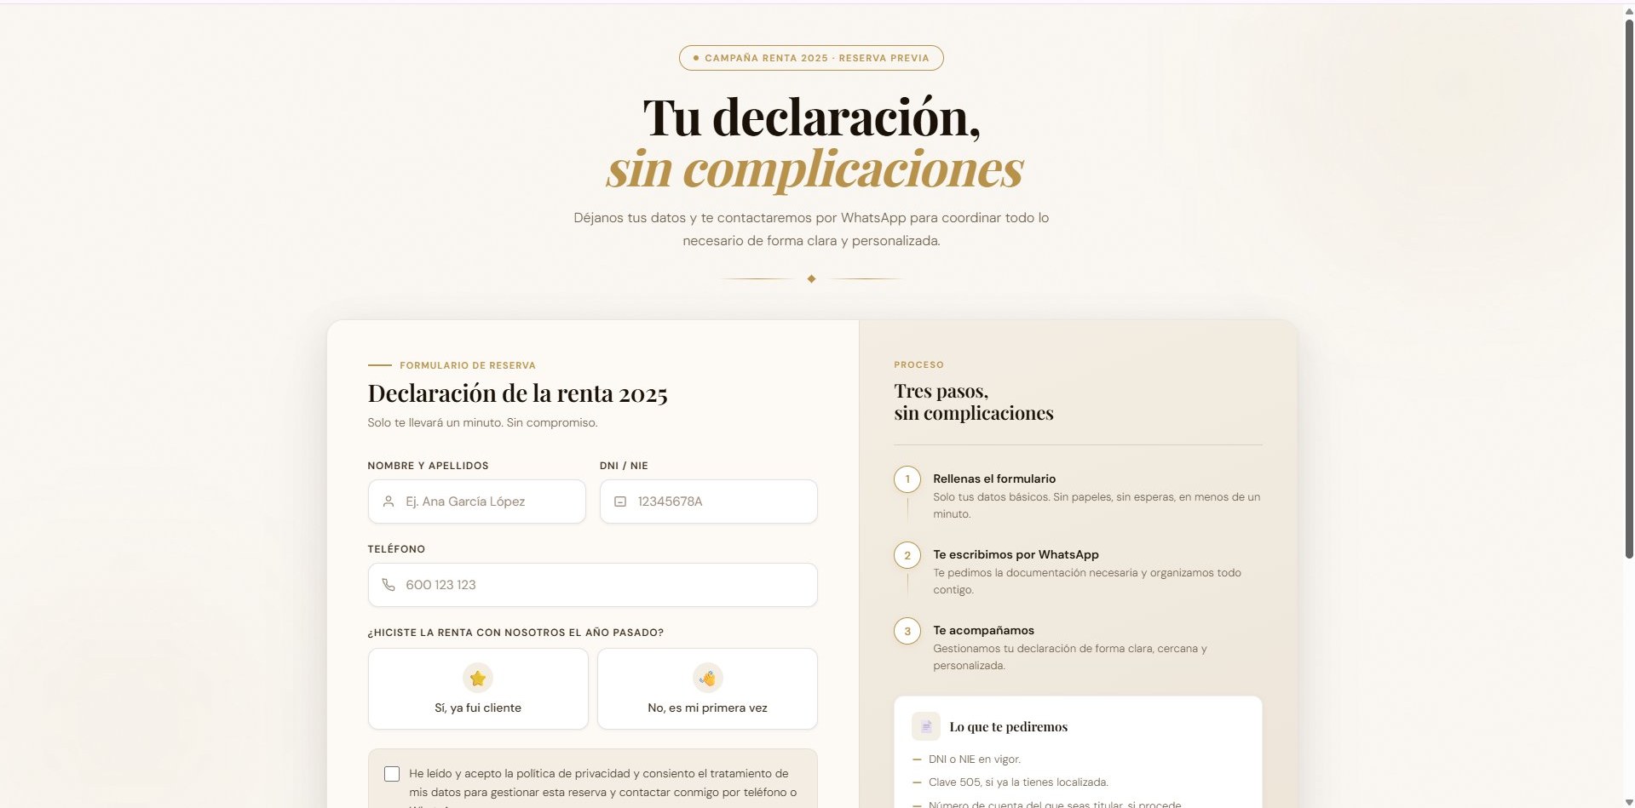This screenshot has height=808, width=1635.
Task: Click step circle 3 'Te acompañamos'
Action: coord(907,631)
